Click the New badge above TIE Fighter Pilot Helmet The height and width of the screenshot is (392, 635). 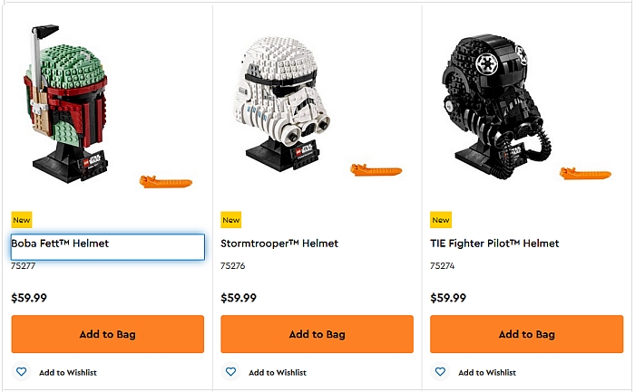[x=441, y=220]
